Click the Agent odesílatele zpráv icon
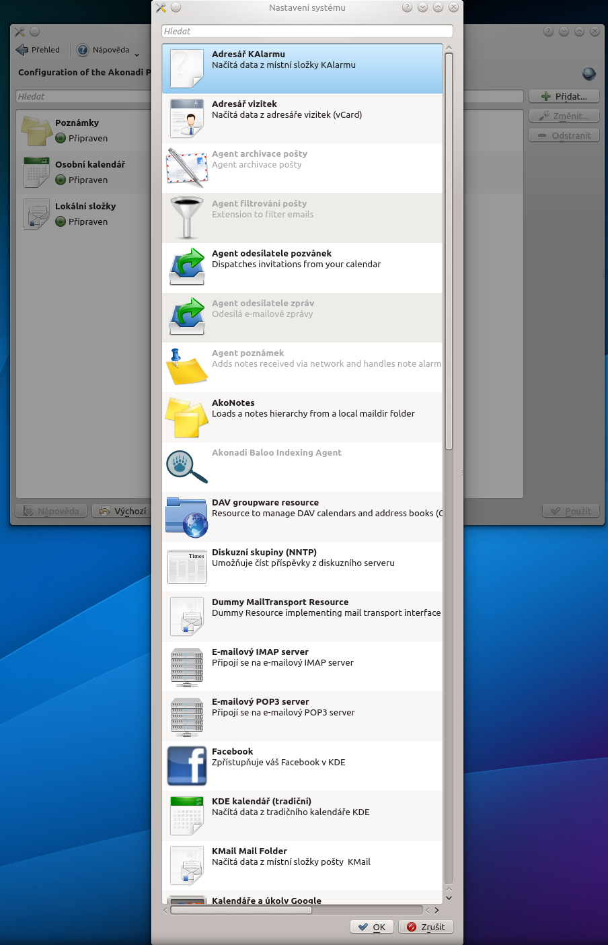 [186, 316]
